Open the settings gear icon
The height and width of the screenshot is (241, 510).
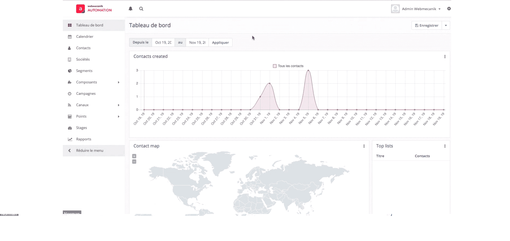pos(449,9)
